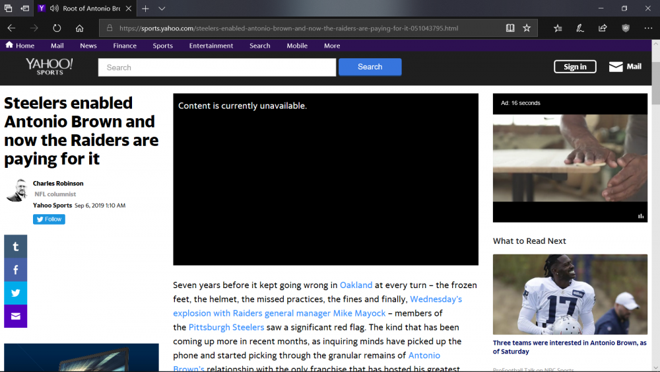Screen dimensions: 660x372
Task: Mute the tab audio speaker icon
Action: click(54, 9)
